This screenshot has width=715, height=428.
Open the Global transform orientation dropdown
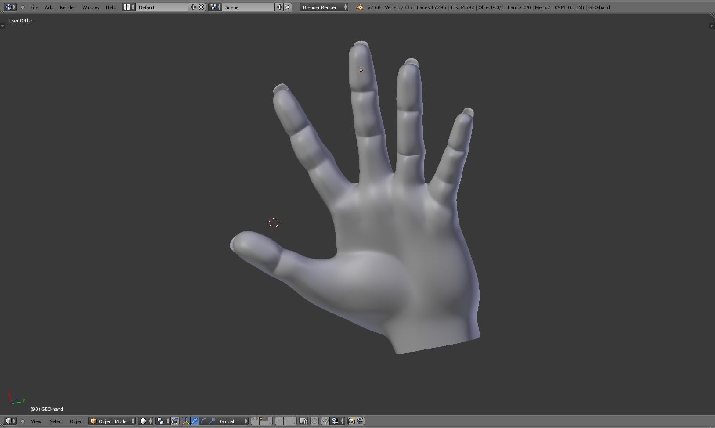click(x=233, y=421)
